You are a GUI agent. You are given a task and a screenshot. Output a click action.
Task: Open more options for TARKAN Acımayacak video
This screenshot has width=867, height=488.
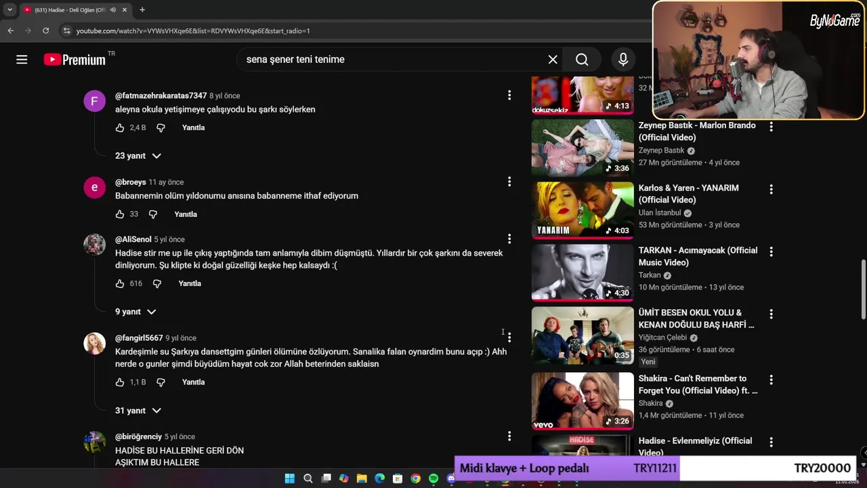coord(771,251)
